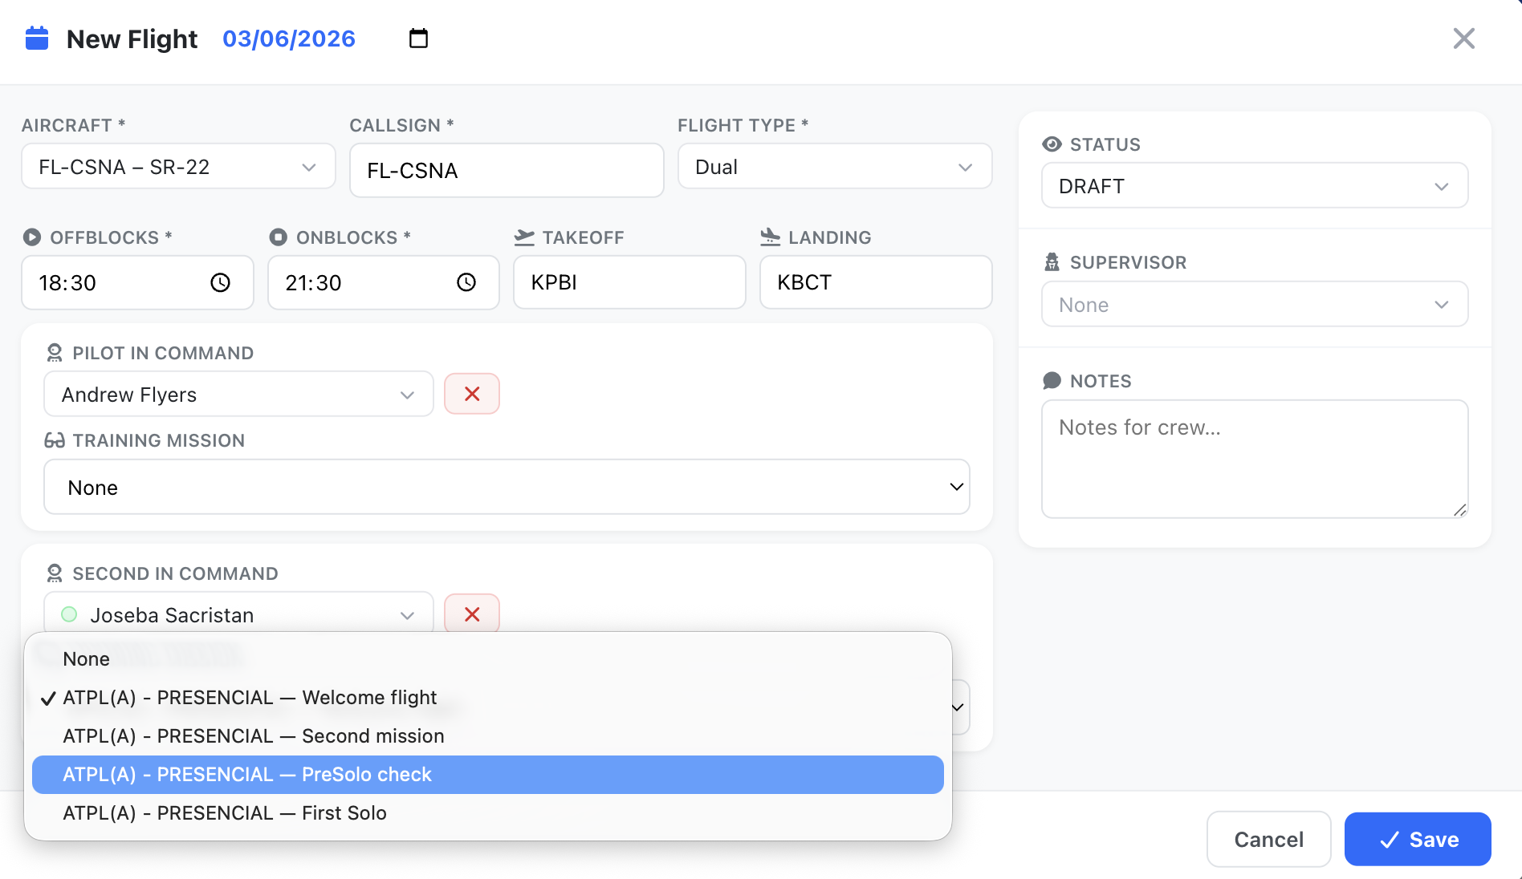The width and height of the screenshot is (1522, 879).
Task: Click the blue calendar icon beside New Flight
Action: coord(37,38)
